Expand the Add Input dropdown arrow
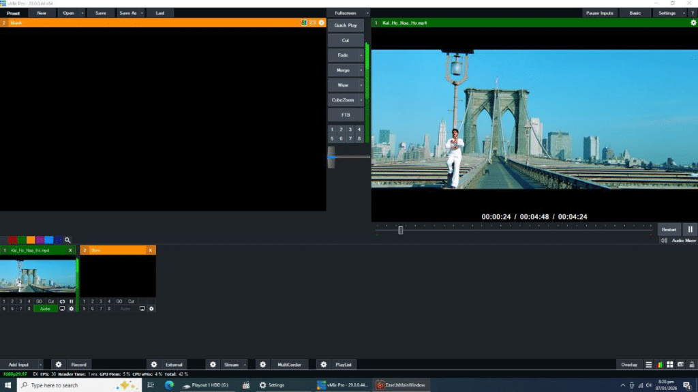 click(40, 365)
